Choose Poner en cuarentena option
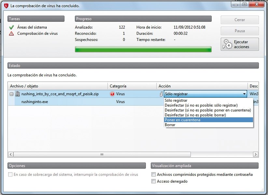Screen dimensions: 268x195 [x=208, y=120]
